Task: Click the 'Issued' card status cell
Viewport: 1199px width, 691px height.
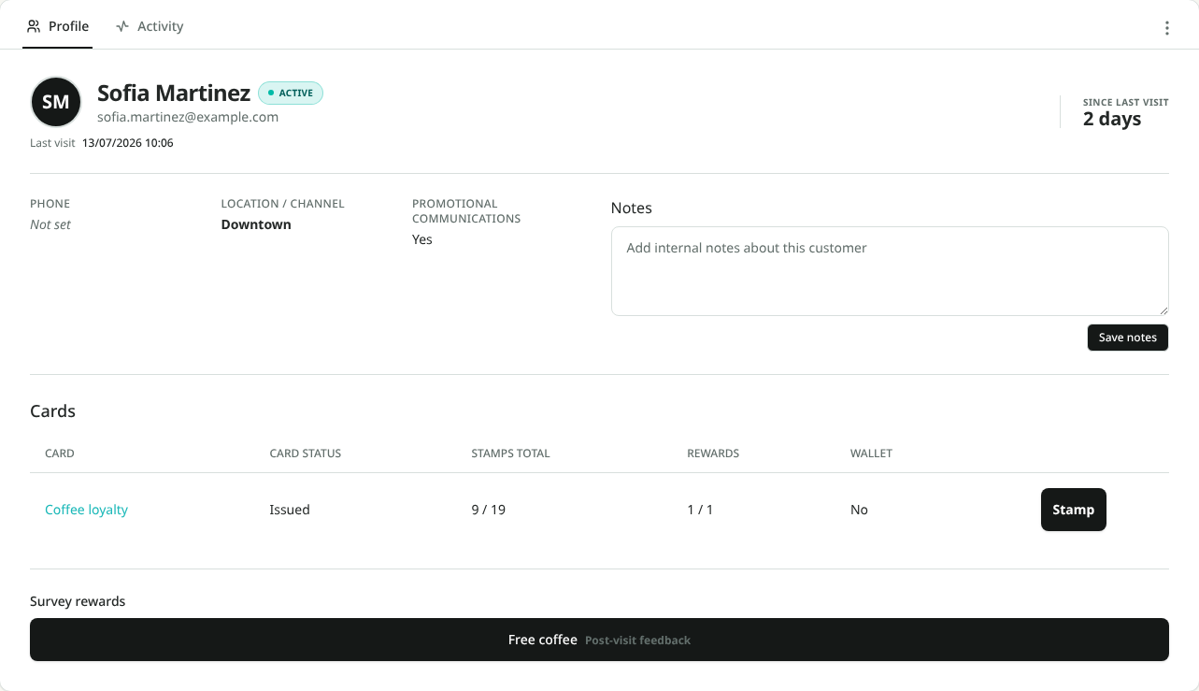Action: click(290, 510)
